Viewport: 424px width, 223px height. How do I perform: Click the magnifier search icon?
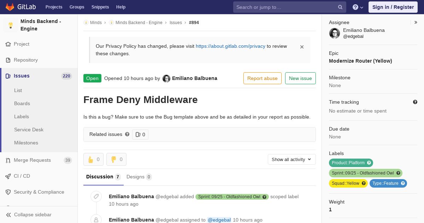click(x=340, y=7)
